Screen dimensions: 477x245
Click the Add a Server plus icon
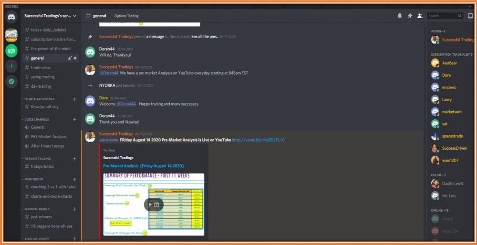point(11,66)
